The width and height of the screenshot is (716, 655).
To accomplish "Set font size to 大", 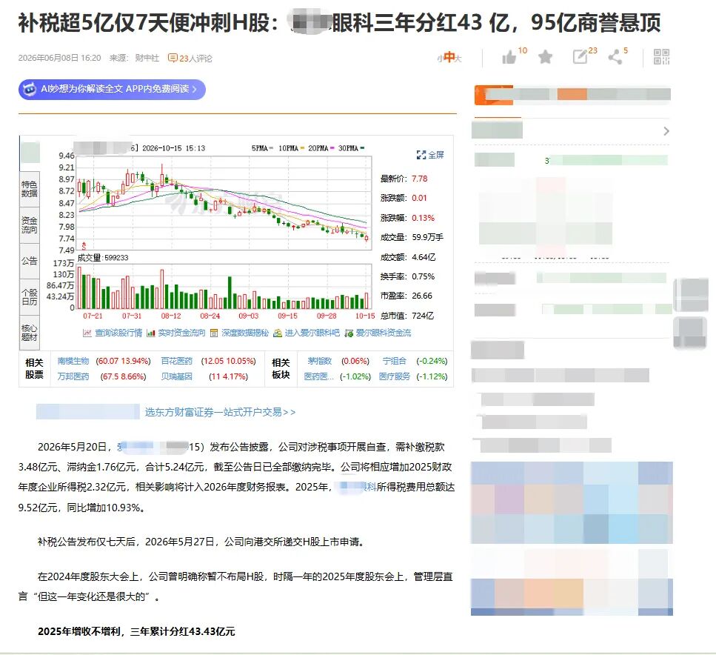I will click(458, 58).
